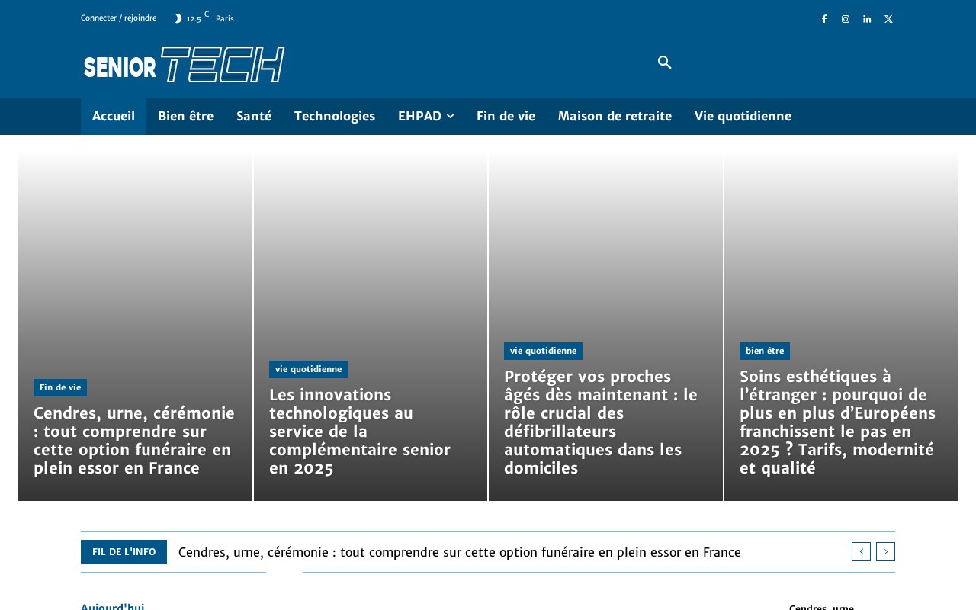Click vie quotidienne badge on innovations article
This screenshot has height=610, width=976.
tap(308, 369)
